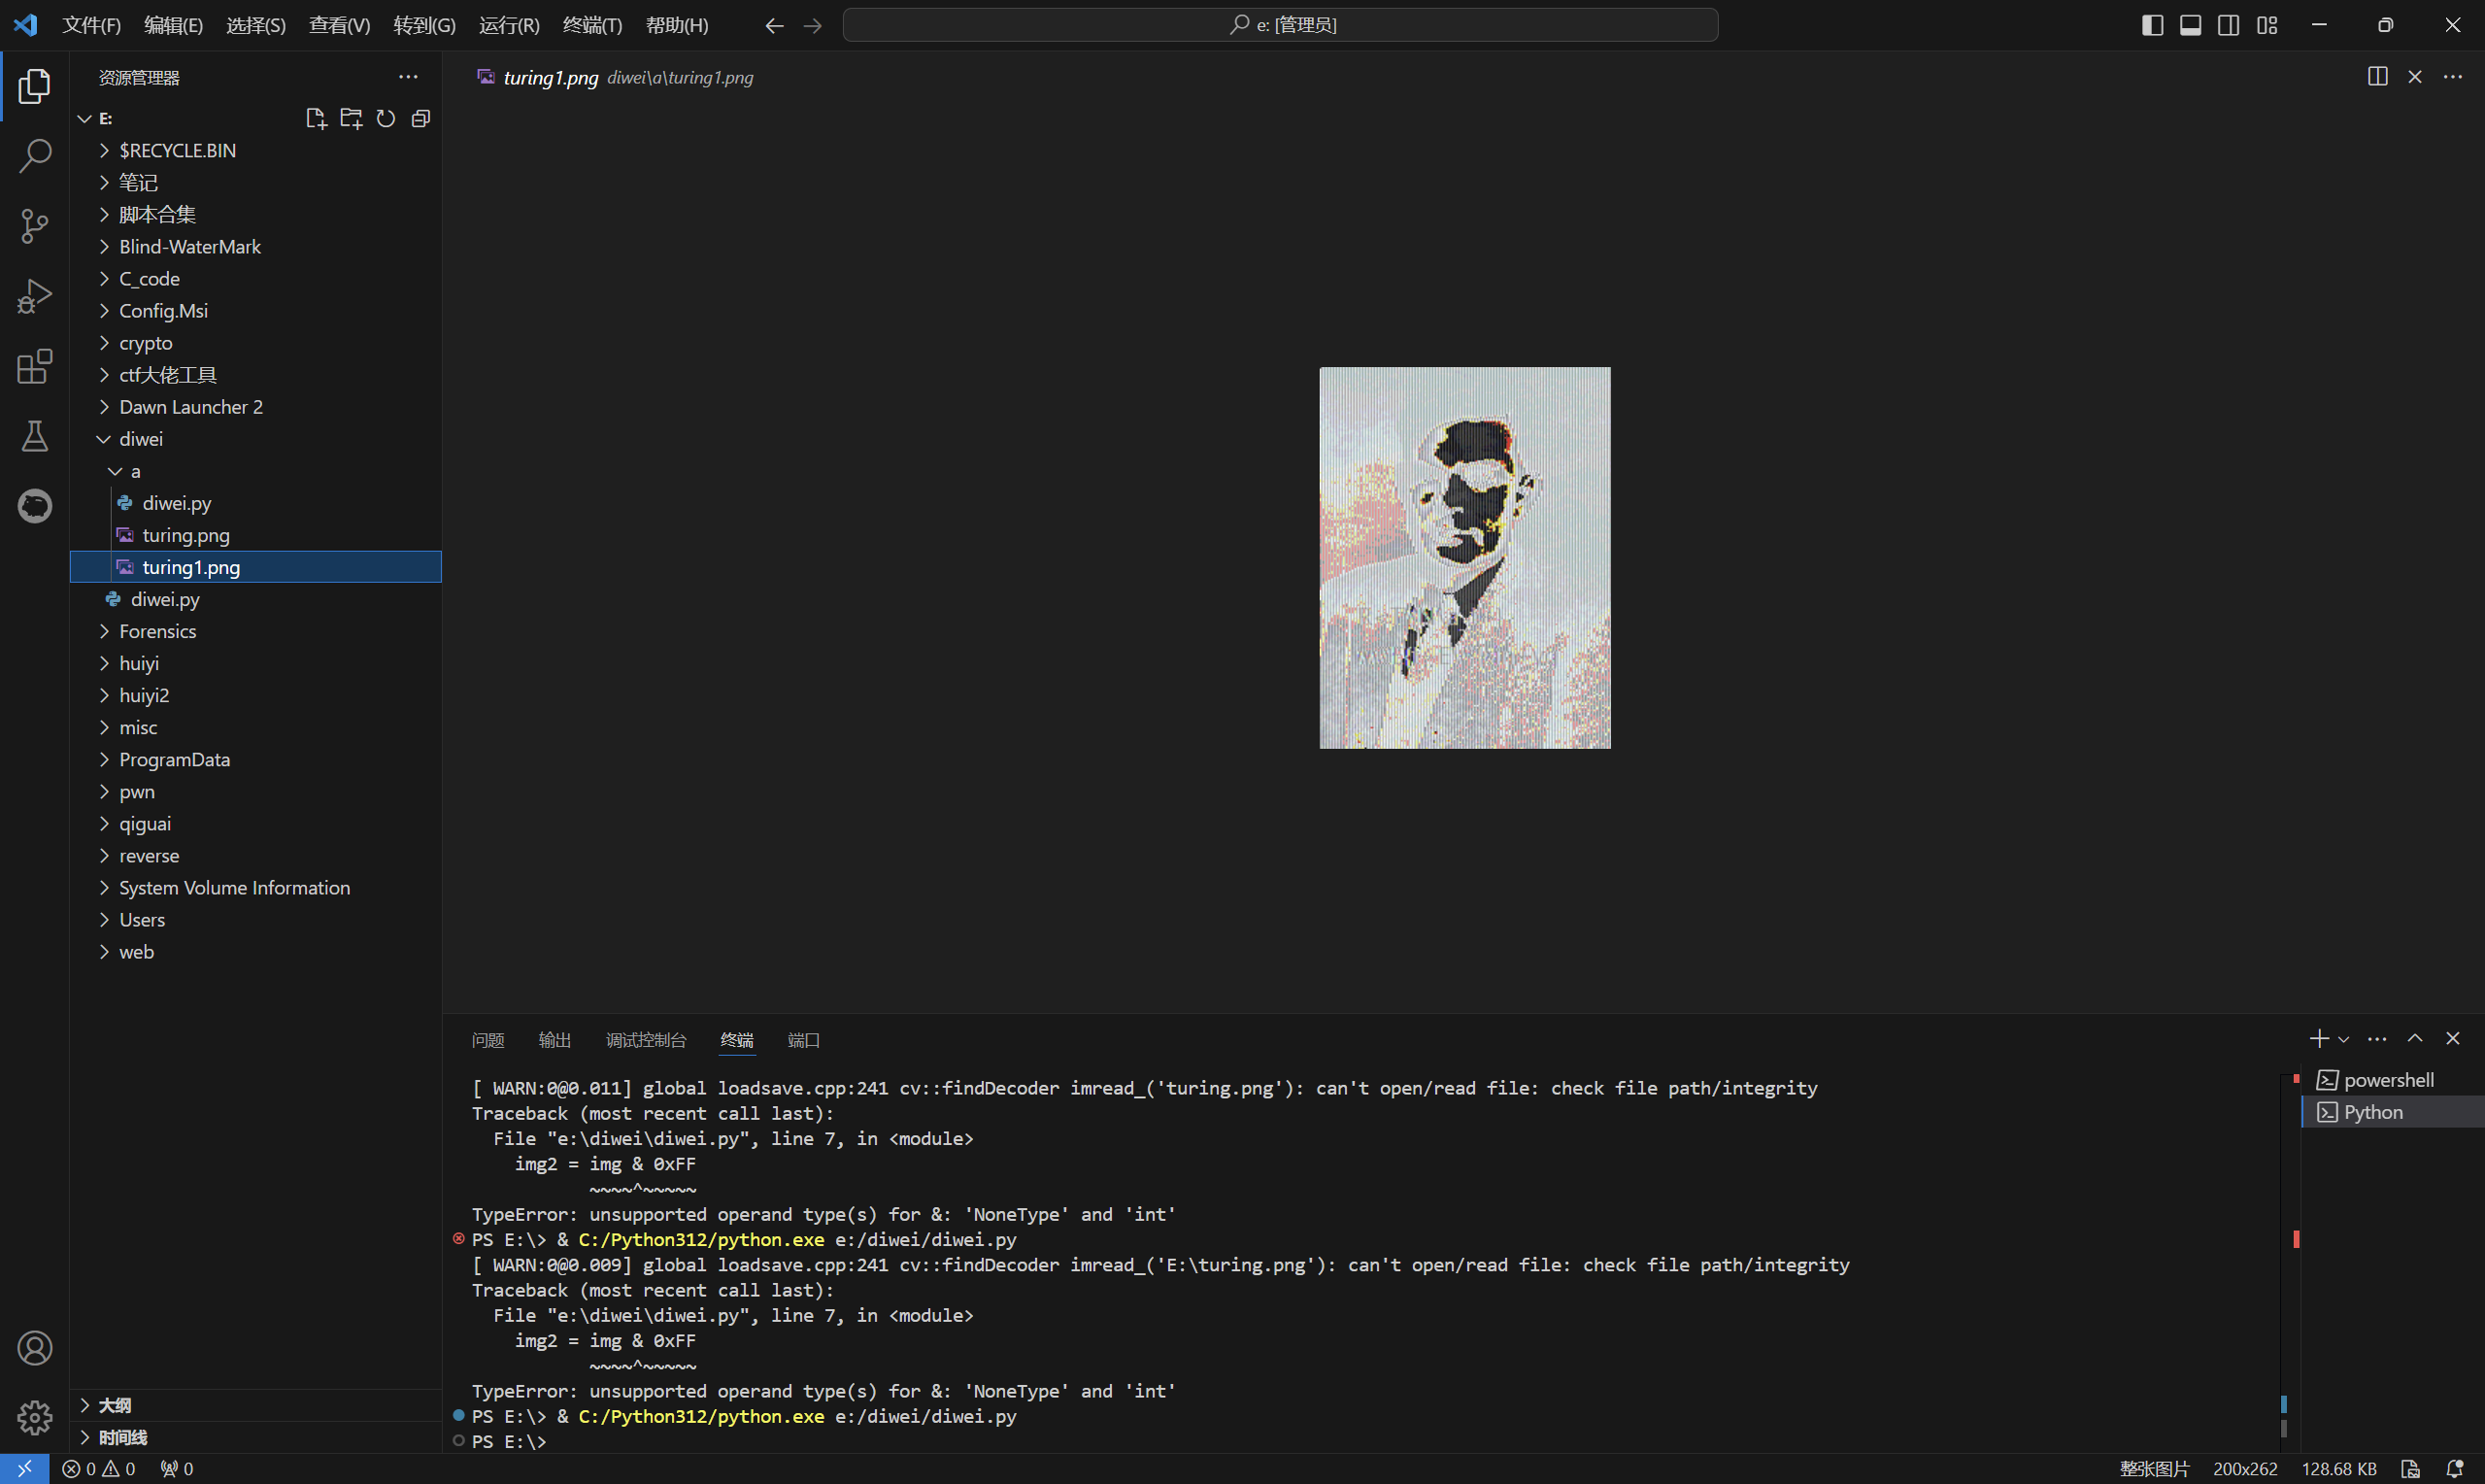Image resolution: width=2485 pixels, height=1484 pixels.
Task: Open the Testing flask view
Action: point(34,436)
